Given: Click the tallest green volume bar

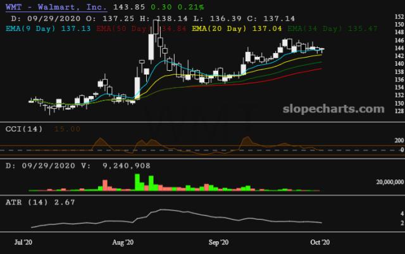Looking at the screenshot, I should [x=137, y=182].
